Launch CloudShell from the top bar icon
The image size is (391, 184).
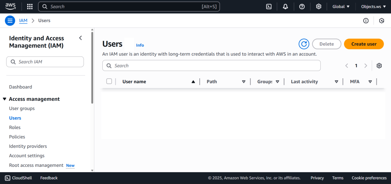click(x=269, y=6)
